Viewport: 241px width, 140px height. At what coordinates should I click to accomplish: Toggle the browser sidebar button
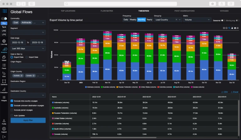[x=31, y=4]
